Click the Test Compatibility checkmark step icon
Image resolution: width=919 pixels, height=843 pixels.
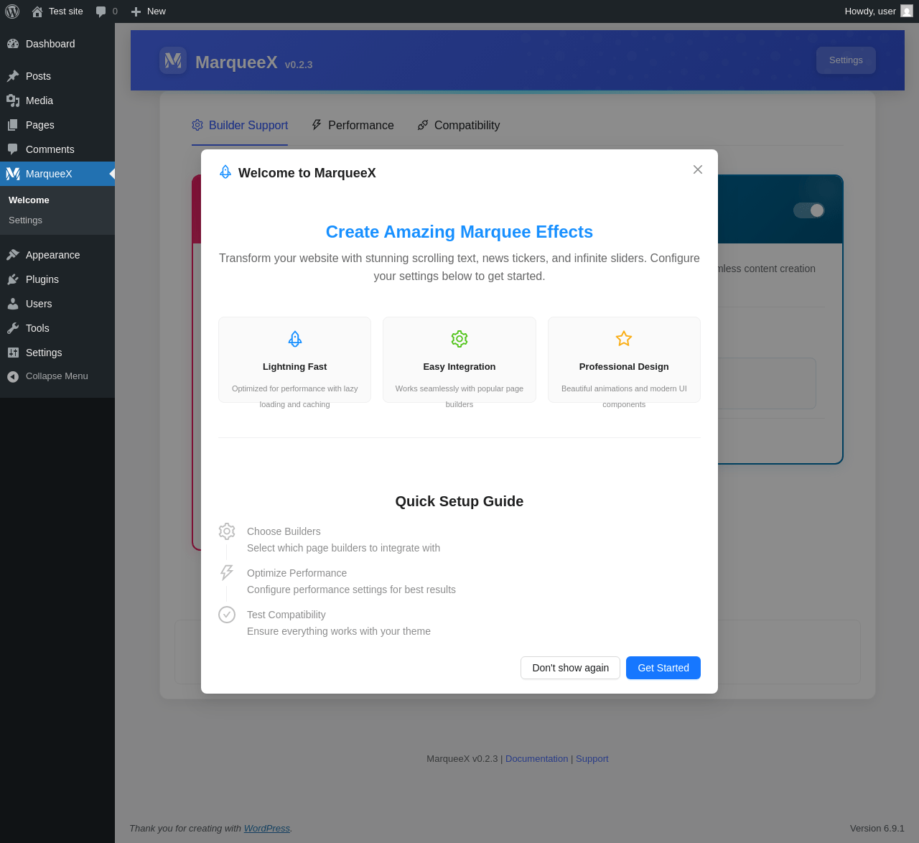point(227,615)
